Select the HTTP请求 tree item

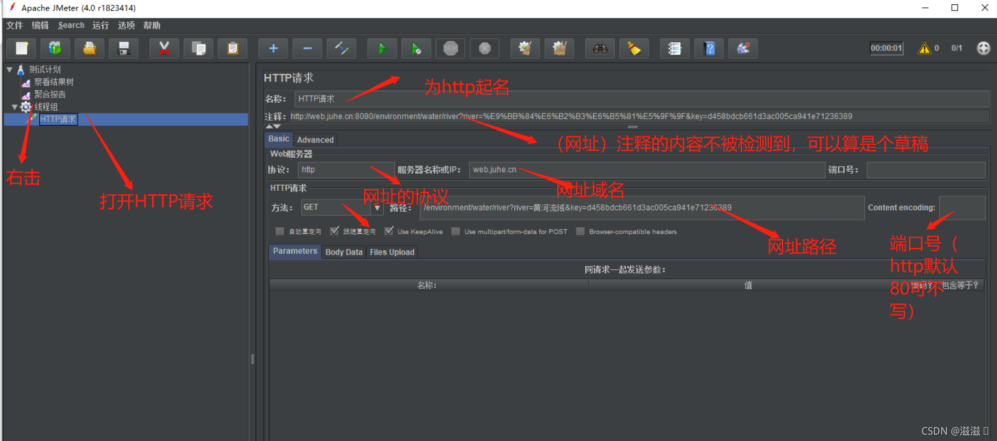58,119
